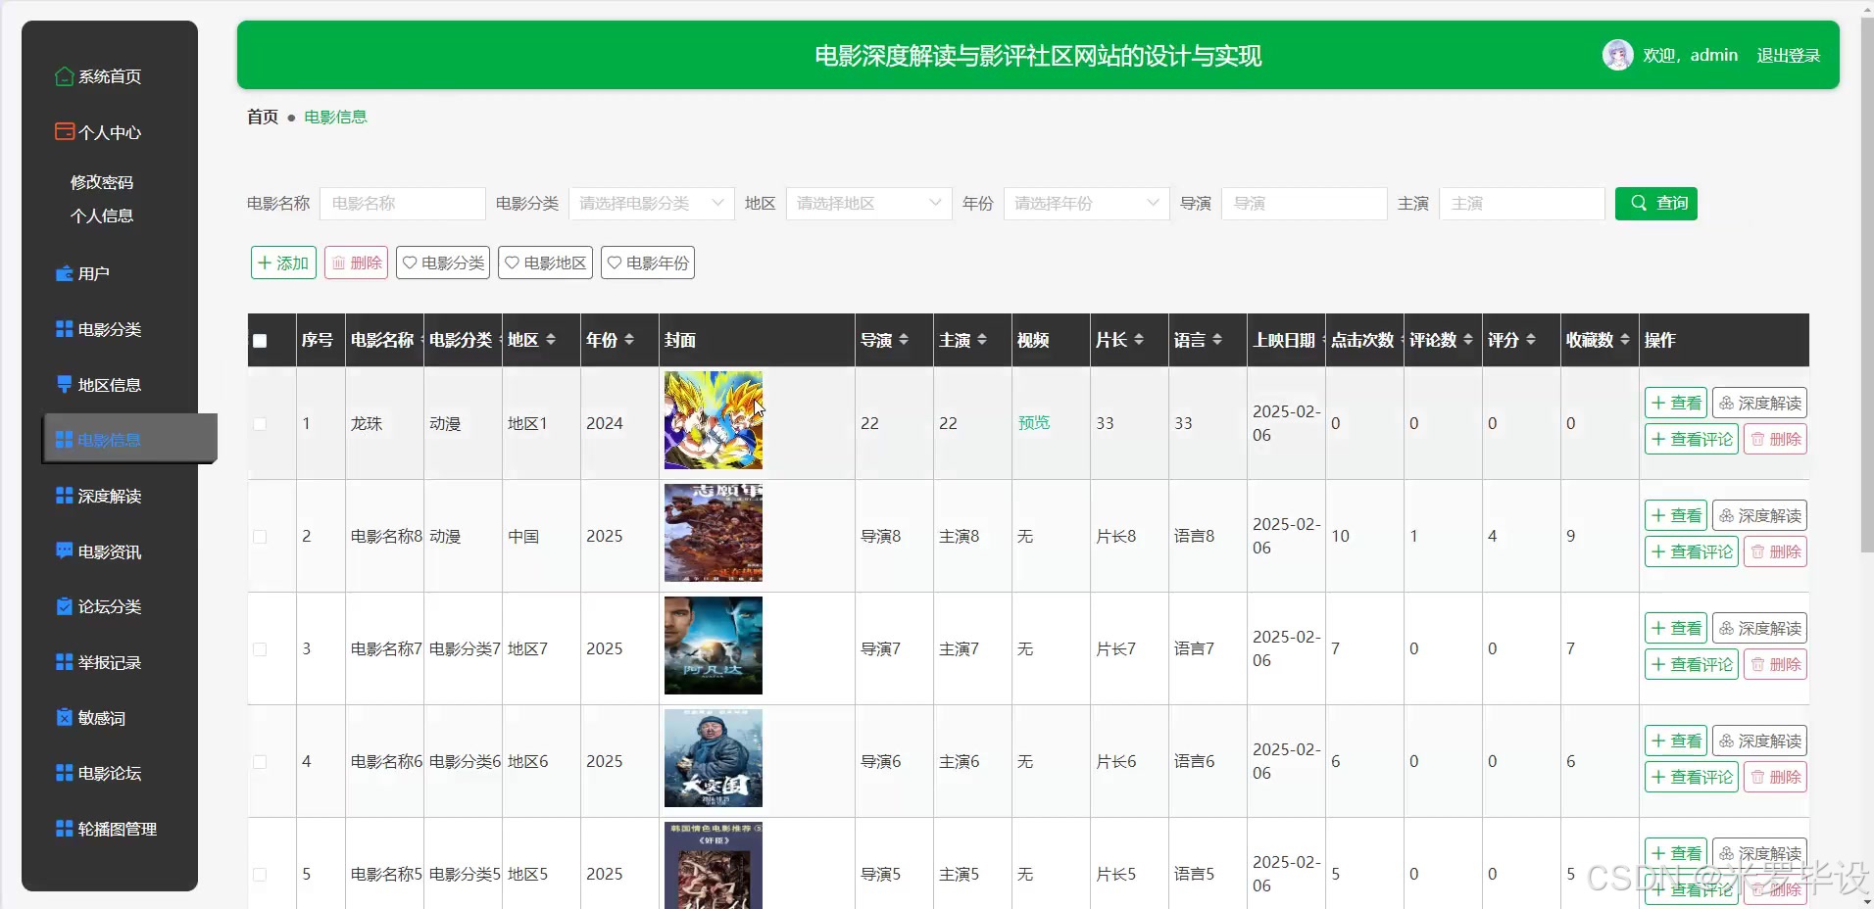The image size is (1874, 909).
Task: Check the row checkbox for 电影名称7
Action: [260, 649]
